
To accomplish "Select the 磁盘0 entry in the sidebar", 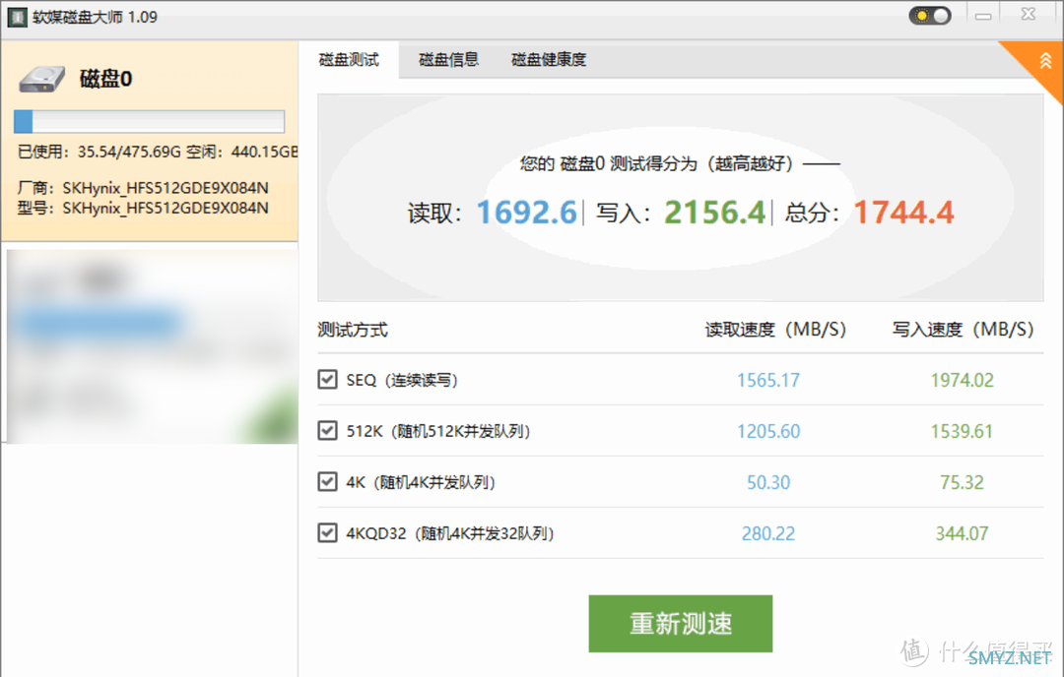I will (106, 80).
